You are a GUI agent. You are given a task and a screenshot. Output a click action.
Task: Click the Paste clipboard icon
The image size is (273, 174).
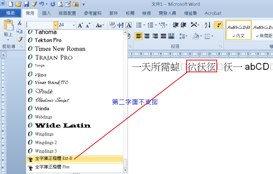[8, 25]
